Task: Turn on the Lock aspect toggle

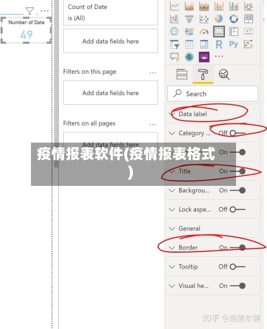Action: point(238,209)
